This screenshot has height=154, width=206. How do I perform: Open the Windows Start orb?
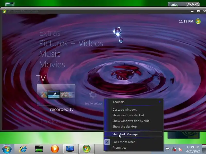7,149
